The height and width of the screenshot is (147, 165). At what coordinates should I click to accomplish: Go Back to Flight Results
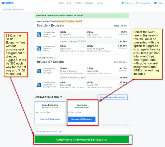(x=13, y=10)
